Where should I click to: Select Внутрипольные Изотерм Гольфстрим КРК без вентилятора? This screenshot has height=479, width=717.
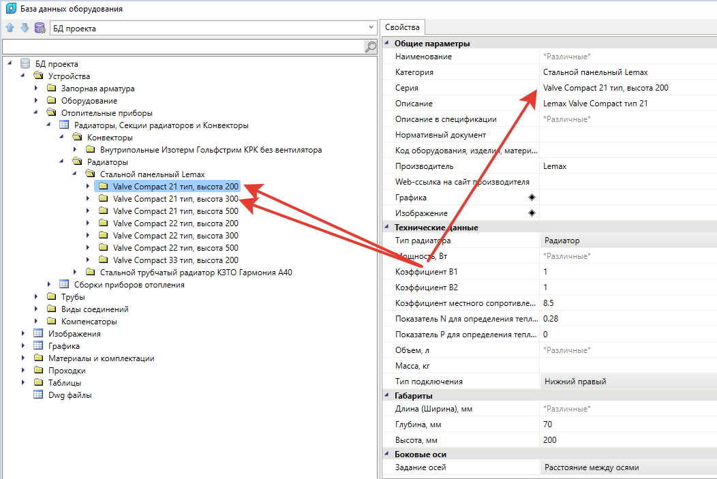211,150
